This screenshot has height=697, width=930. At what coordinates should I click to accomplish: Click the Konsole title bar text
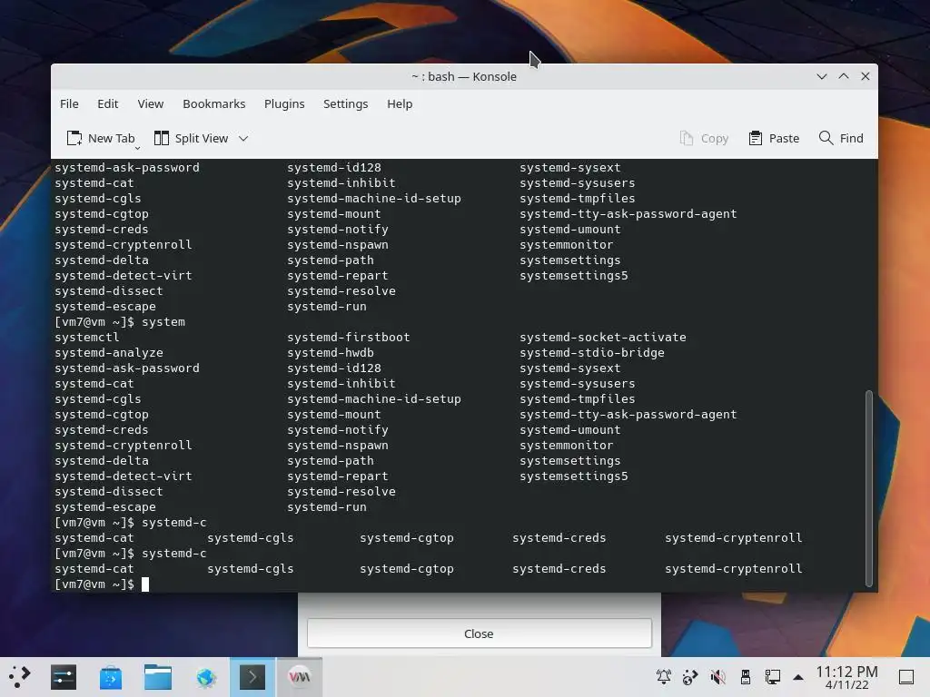click(x=464, y=76)
